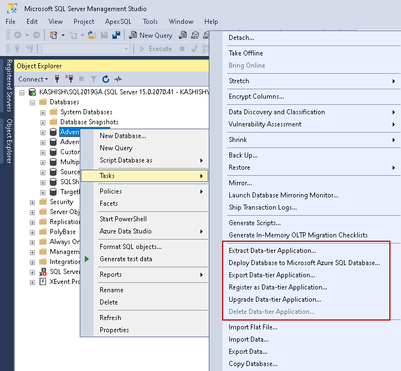
Task: Click the MDX query icon
Action: [x=195, y=35]
